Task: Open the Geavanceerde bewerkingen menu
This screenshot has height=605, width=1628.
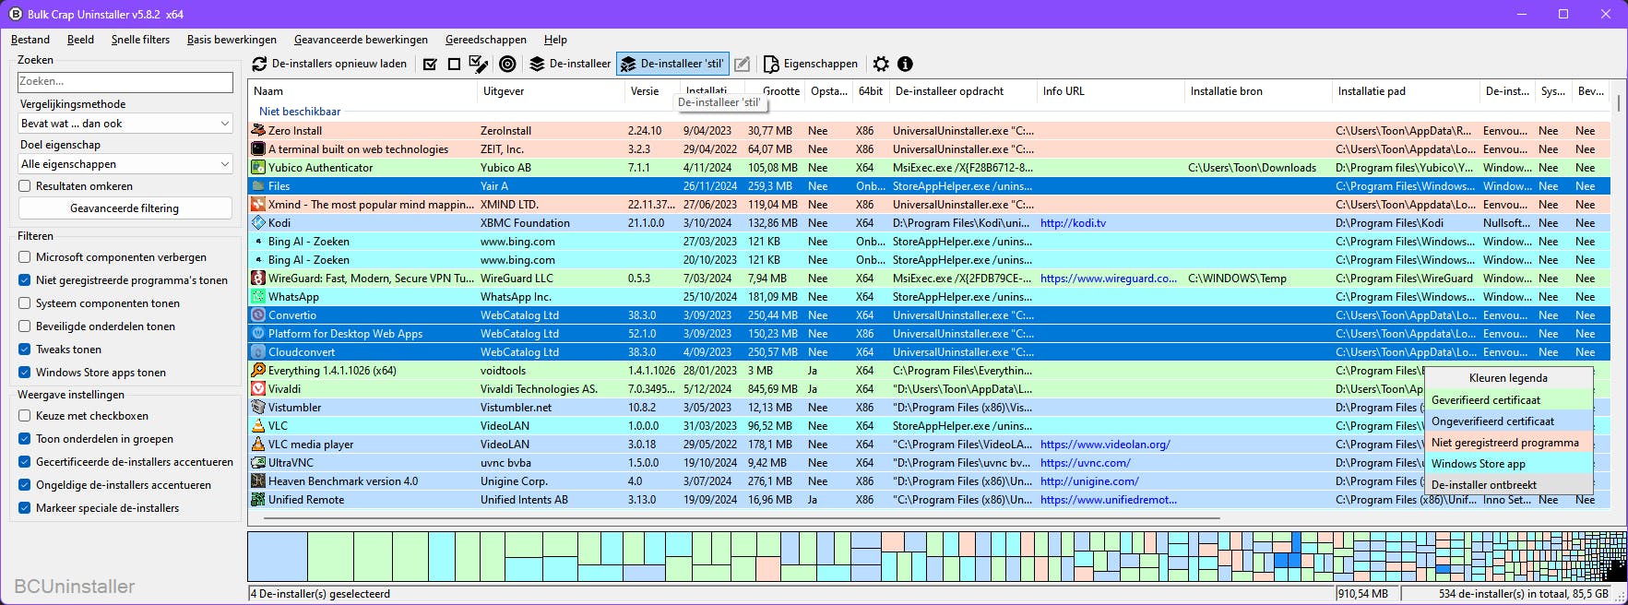Action: (361, 40)
